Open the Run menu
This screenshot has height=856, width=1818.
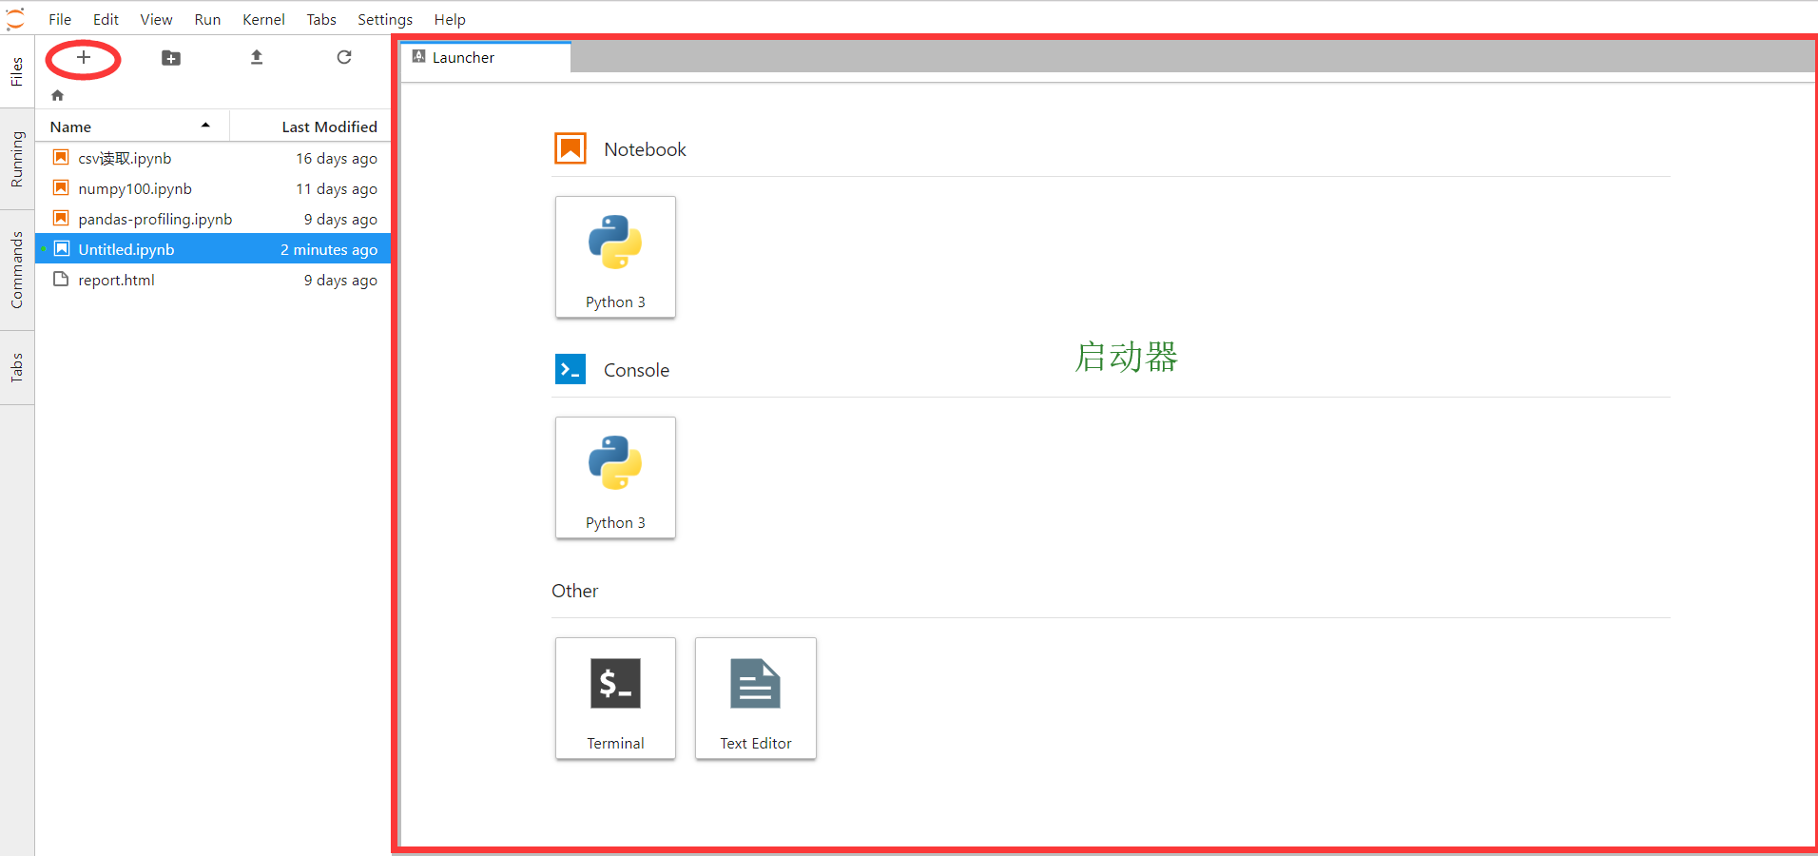pos(207,19)
